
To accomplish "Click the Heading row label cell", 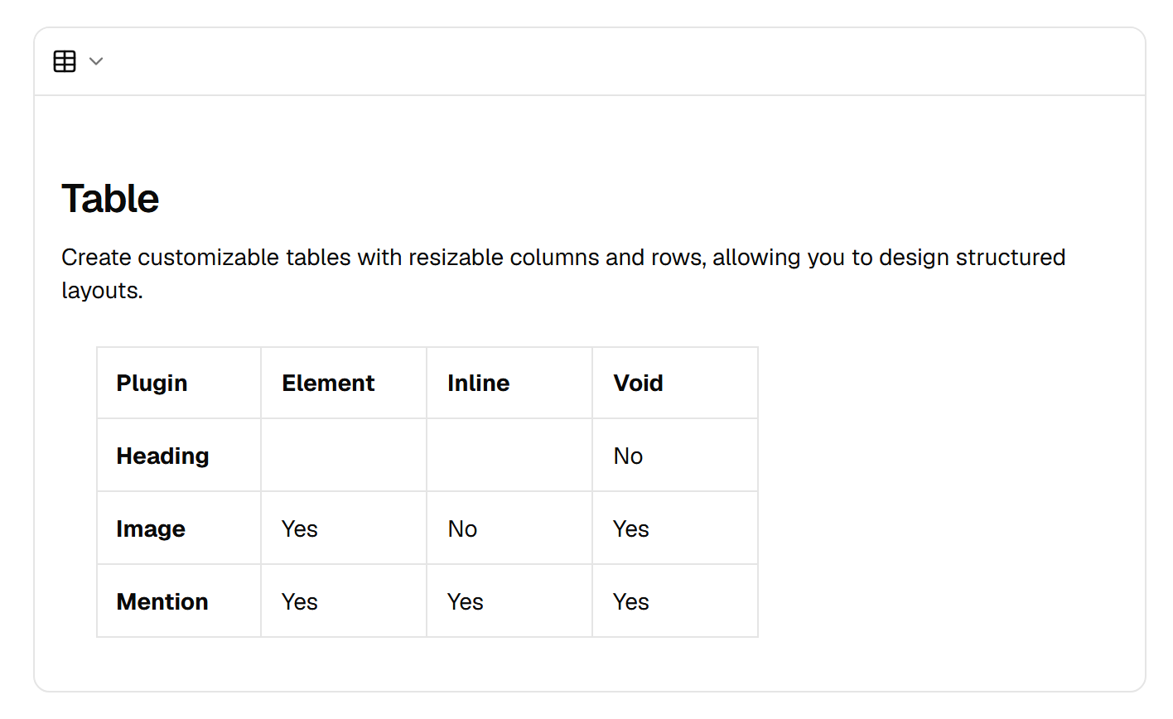I will (179, 456).
